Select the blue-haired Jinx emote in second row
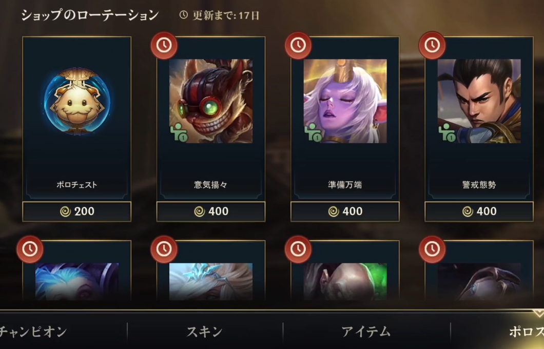This screenshot has width=544, height=349. pos(76,281)
